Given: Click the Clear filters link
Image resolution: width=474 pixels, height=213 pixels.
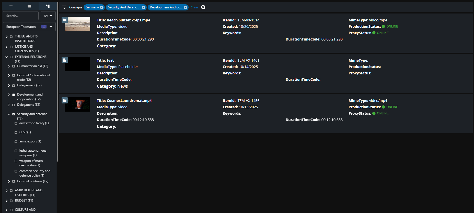Looking at the screenshot, I should pos(194,7).
